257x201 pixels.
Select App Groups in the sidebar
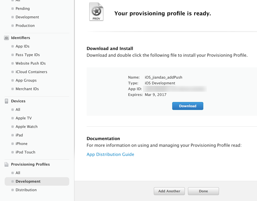(x=26, y=81)
